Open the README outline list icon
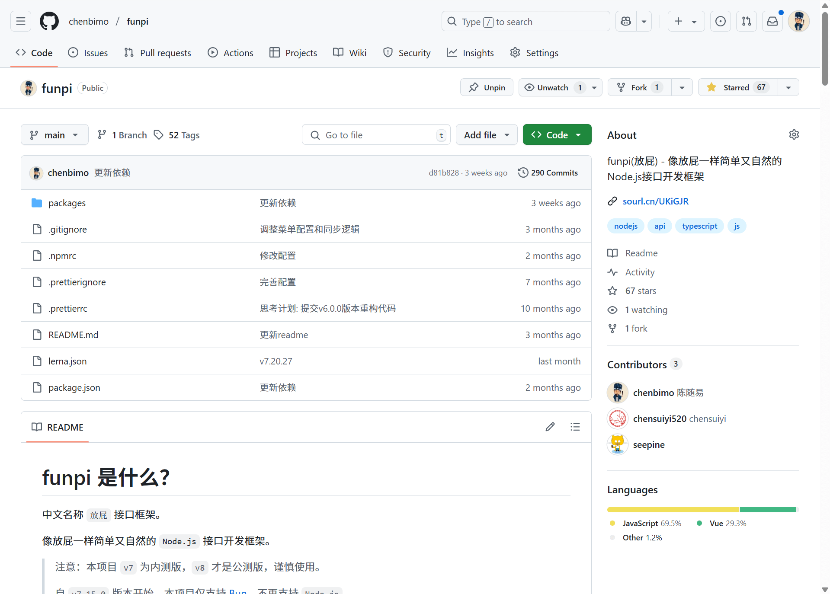The width and height of the screenshot is (830, 594). click(575, 427)
